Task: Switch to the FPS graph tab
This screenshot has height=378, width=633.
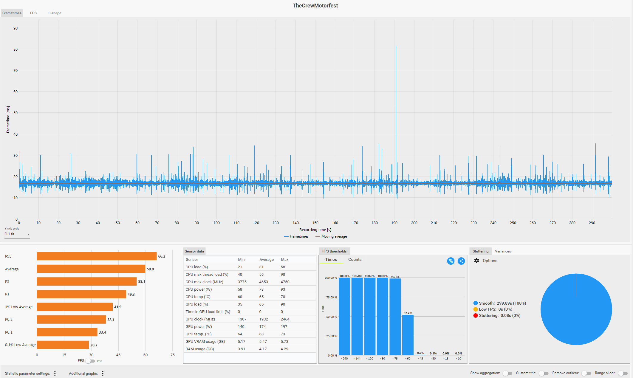Action: [33, 13]
